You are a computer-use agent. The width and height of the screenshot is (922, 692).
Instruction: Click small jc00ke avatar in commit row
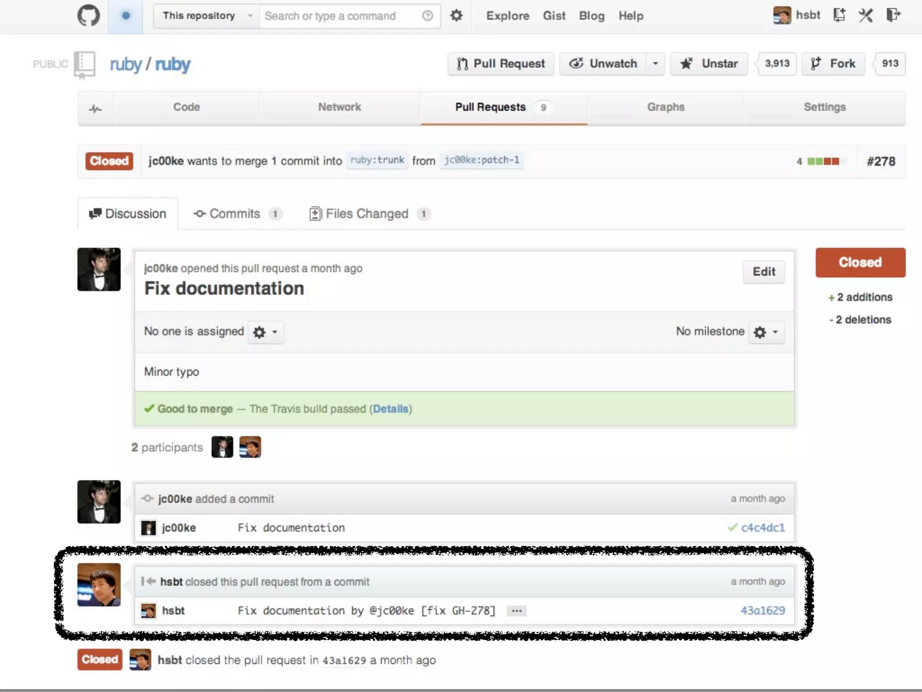149,528
